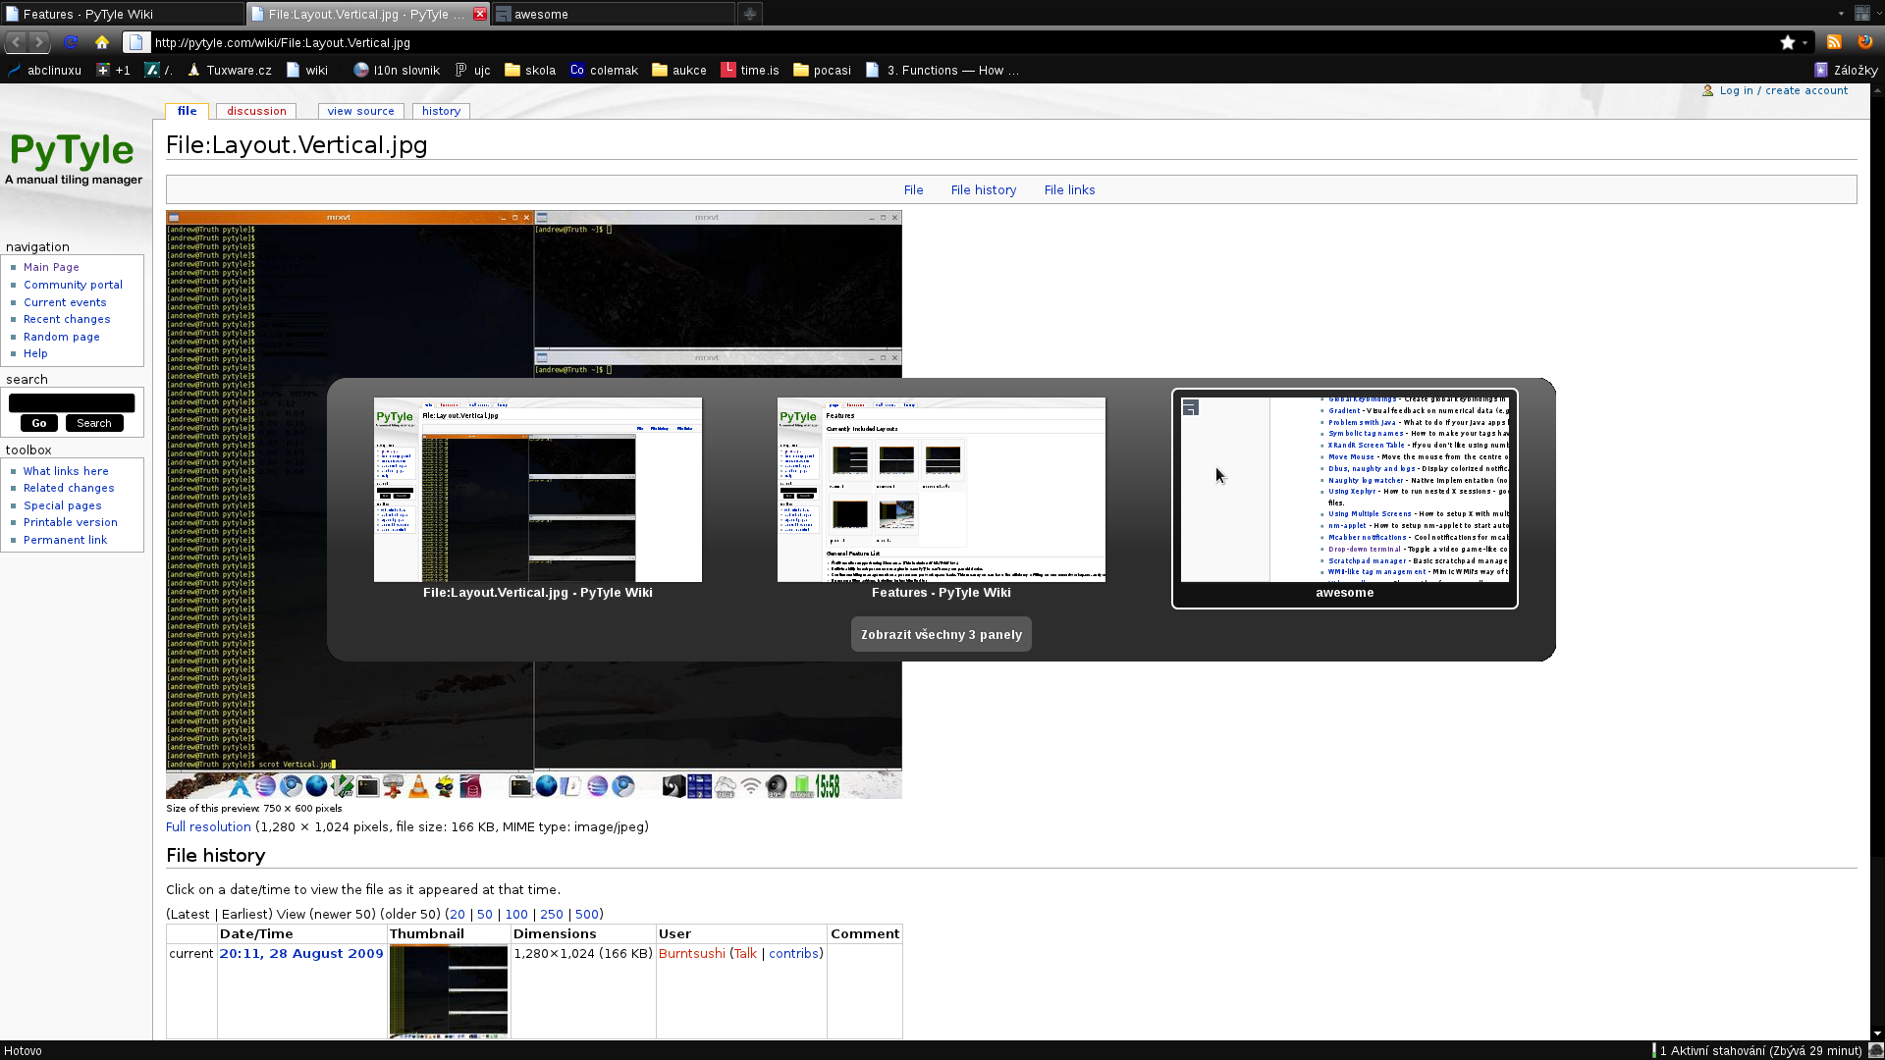Open the file history thumbnail image
Screen dimensions: 1885x1060
pos(449,989)
